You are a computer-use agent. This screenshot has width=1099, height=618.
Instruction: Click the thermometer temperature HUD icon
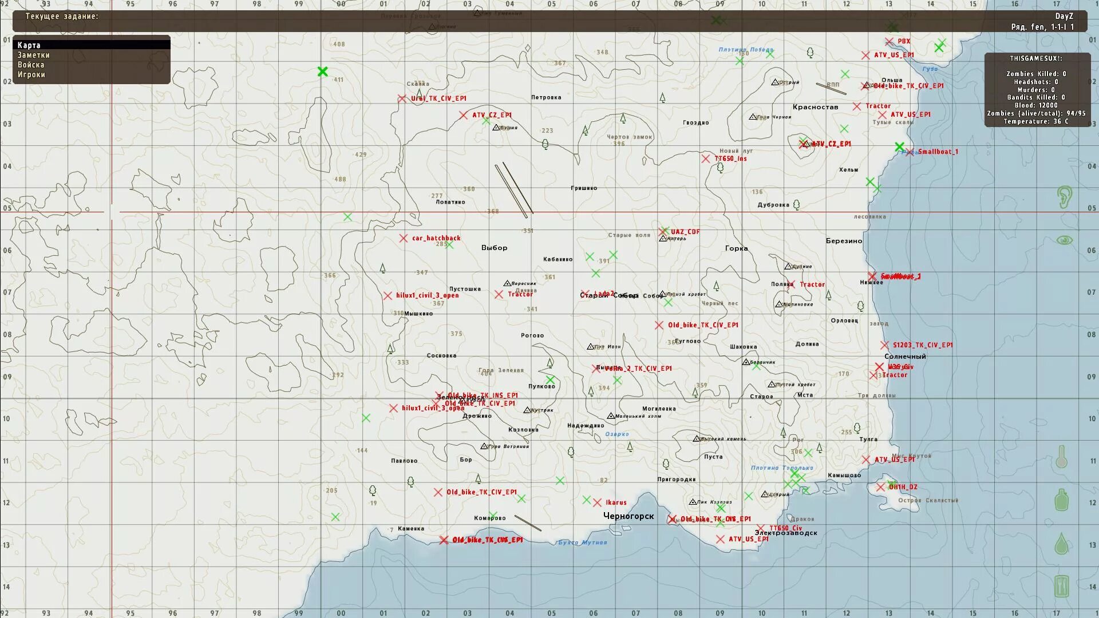tap(1062, 457)
